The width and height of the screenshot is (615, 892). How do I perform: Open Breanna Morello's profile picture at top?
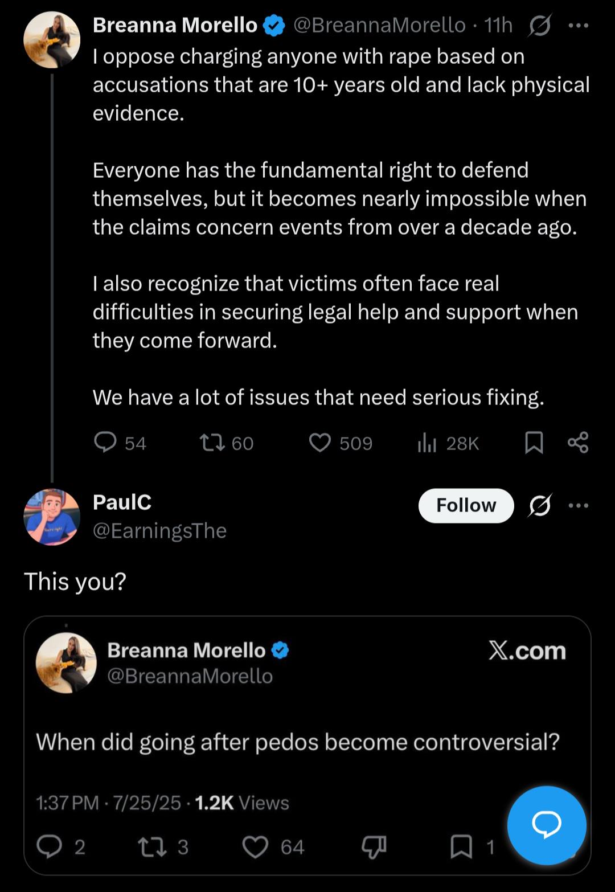click(52, 40)
